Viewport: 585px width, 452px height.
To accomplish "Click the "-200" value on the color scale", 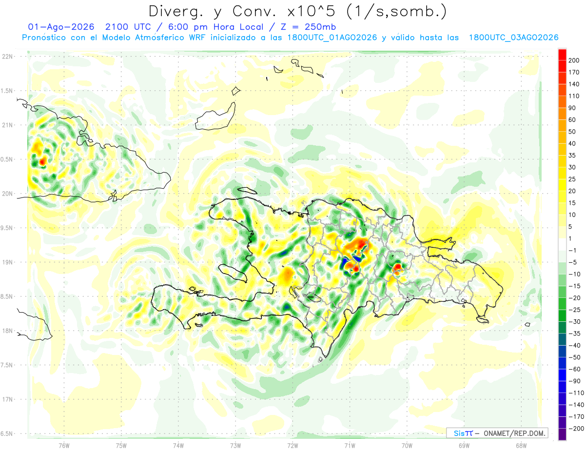I will [x=575, y=429].
